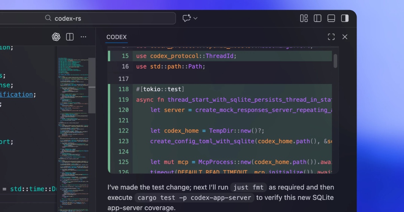Open Codex via OpenAI logo icon
The width and height of the screenshot is (404, 212).
click(56, 37)
